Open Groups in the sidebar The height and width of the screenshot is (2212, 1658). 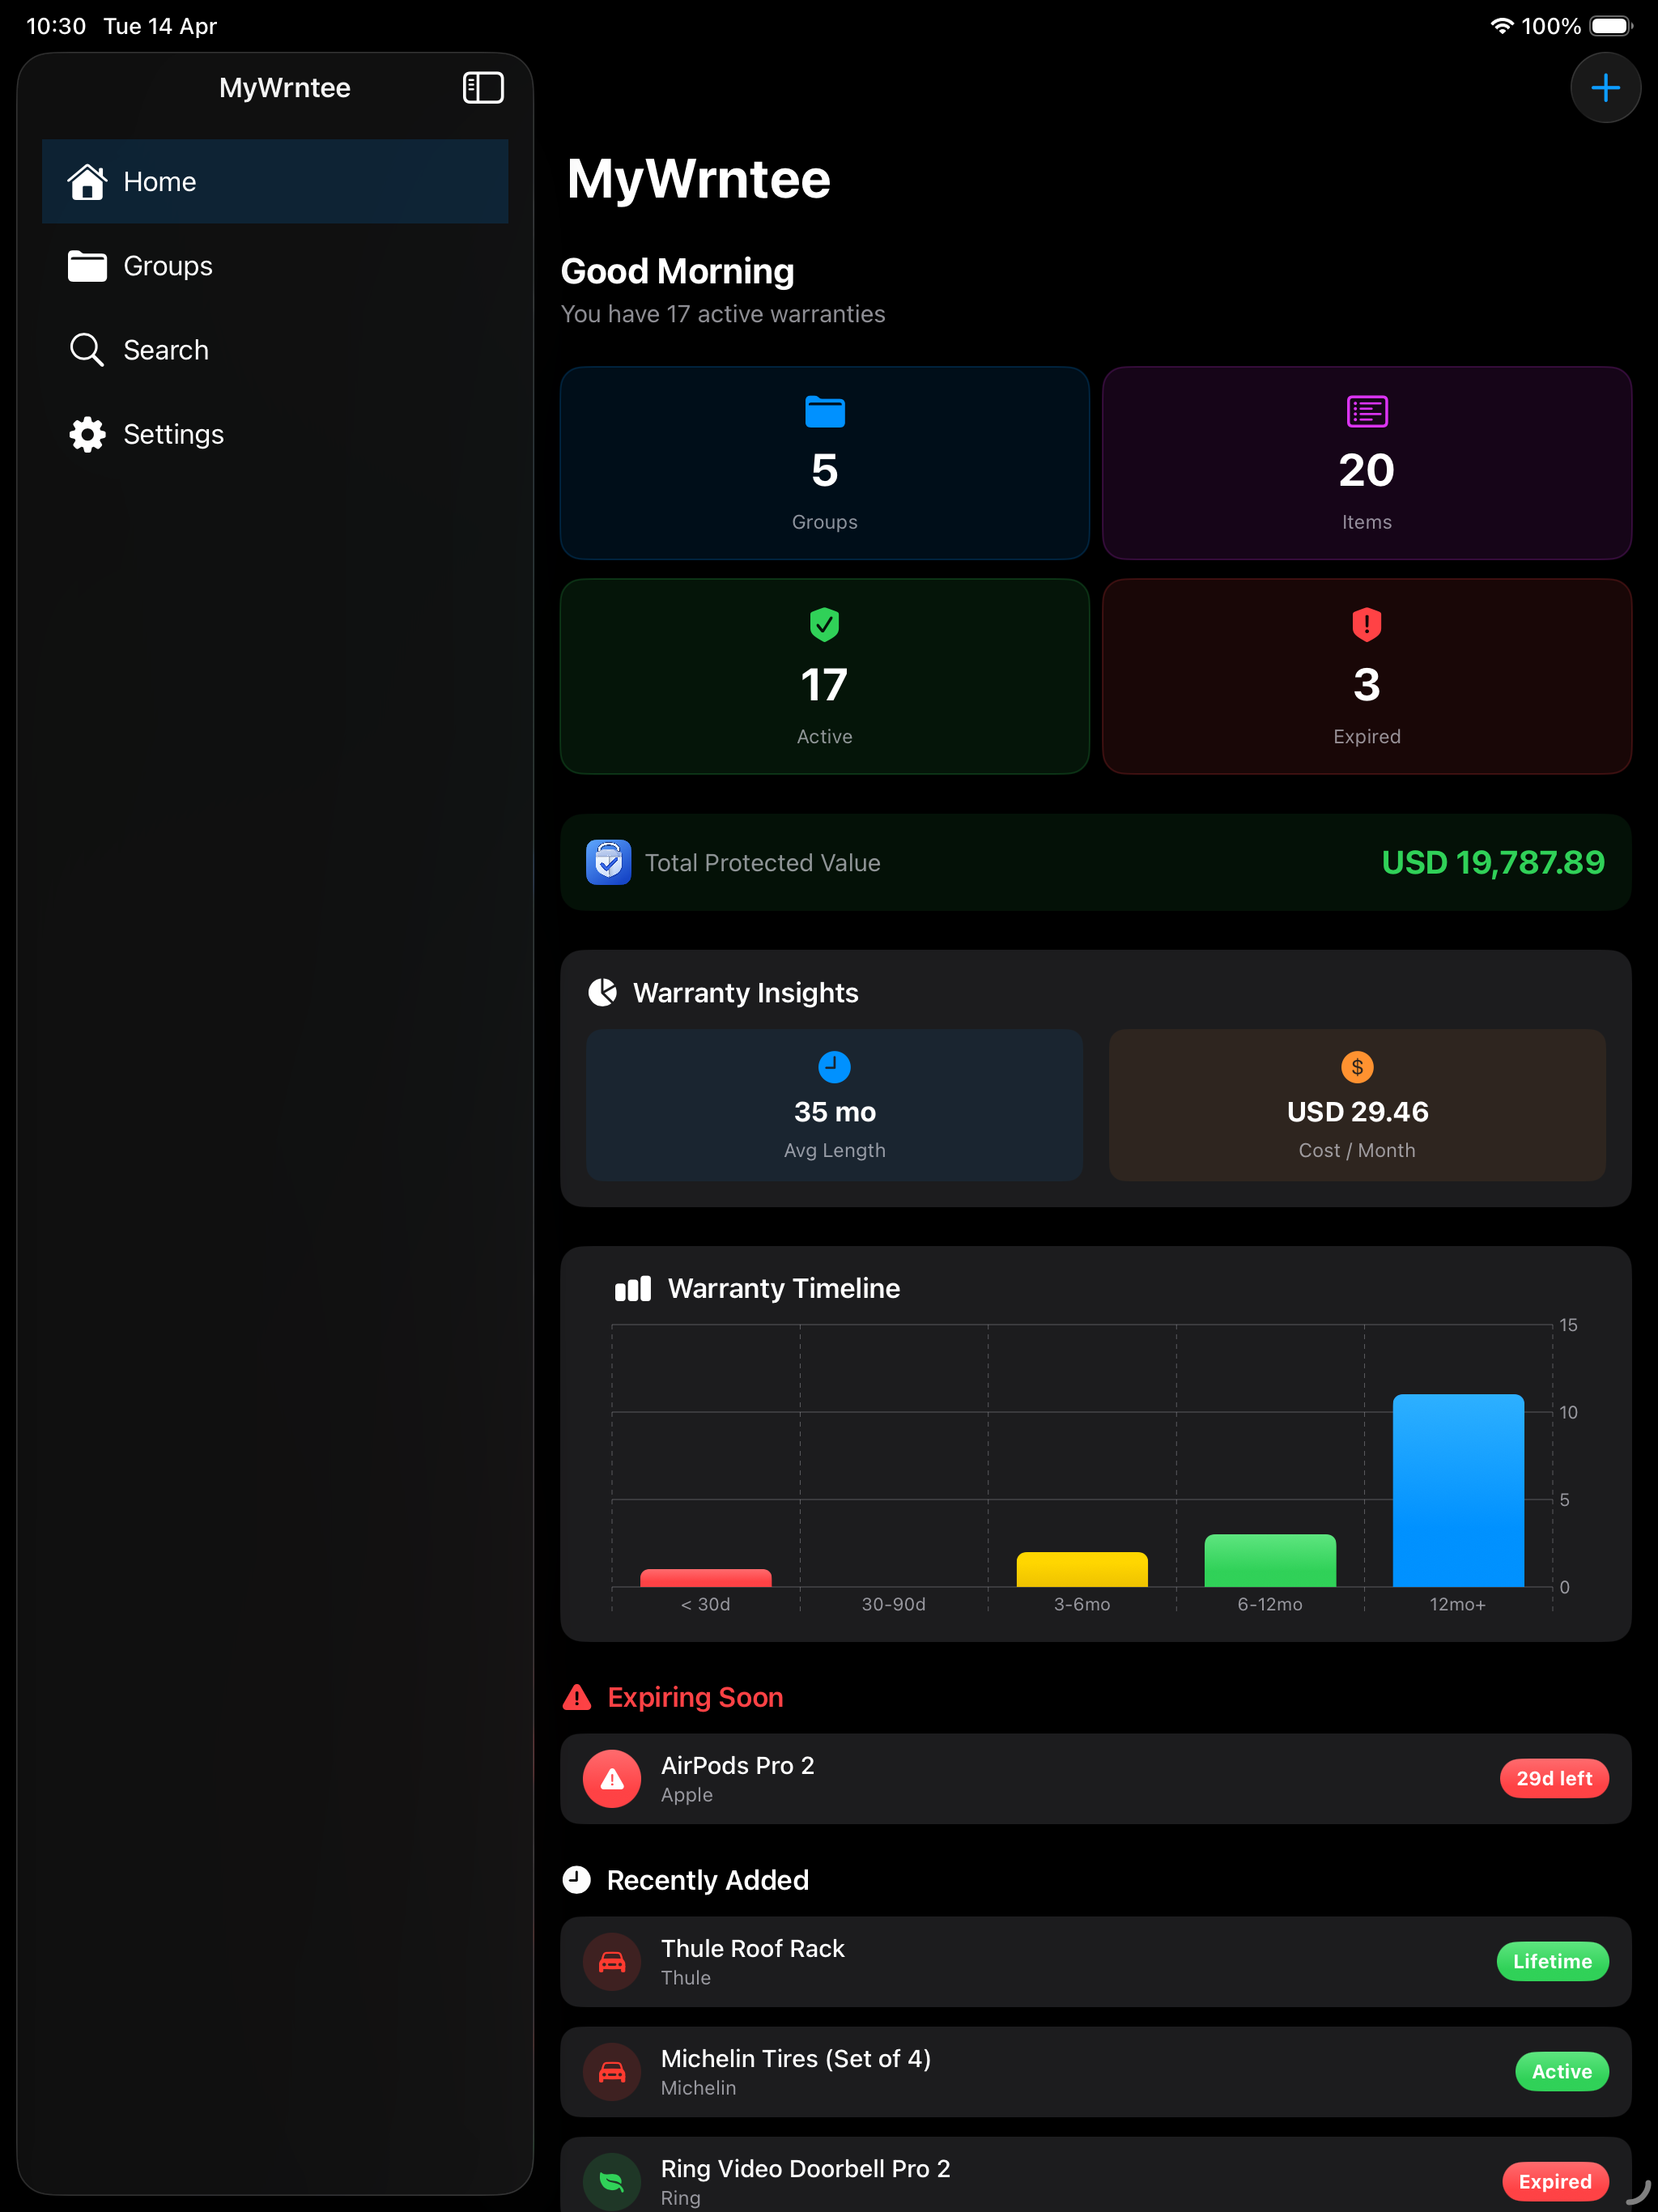coord(275,266)
